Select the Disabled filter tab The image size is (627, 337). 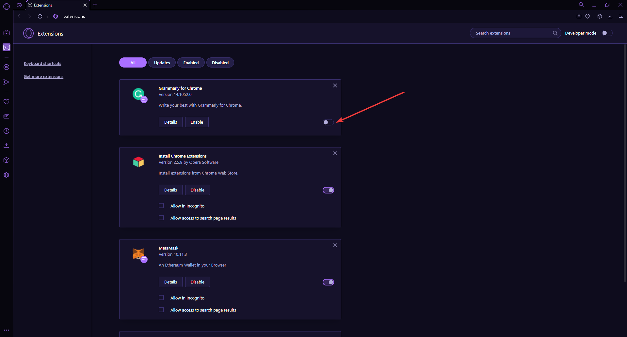pyautogui.click(x=220, y=63)
